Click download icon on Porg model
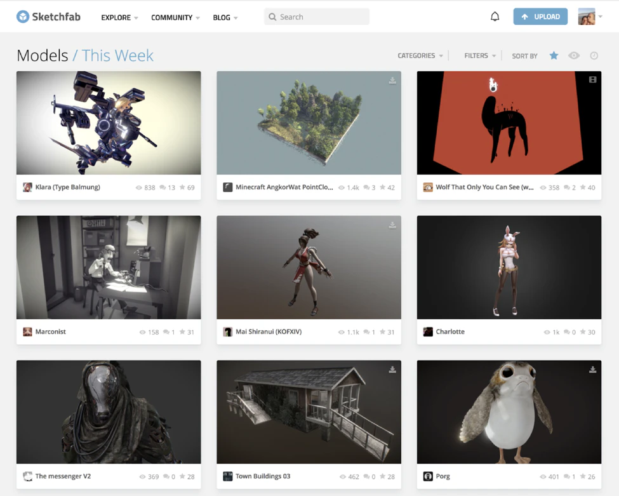The width and height of the screenshot is (619, 496). coord(592,370)
